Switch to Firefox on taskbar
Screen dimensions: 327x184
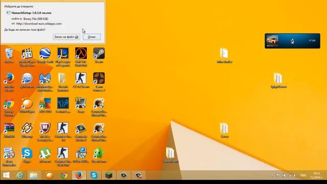pos(79,175)
